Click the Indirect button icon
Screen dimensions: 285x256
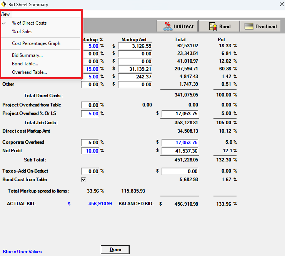[x=168, y=26]
